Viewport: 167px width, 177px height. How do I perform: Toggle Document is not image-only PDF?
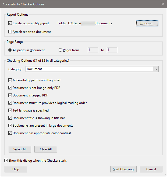pyautogui.click(x=10, y=88)
